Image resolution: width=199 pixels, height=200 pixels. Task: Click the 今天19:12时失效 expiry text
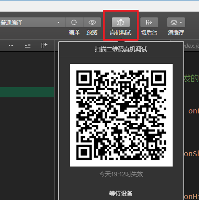click(121, 174)
